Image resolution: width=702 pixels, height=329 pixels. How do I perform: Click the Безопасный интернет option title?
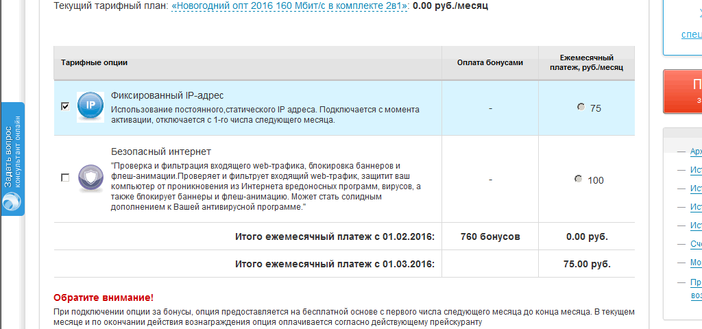coord(161,151)
